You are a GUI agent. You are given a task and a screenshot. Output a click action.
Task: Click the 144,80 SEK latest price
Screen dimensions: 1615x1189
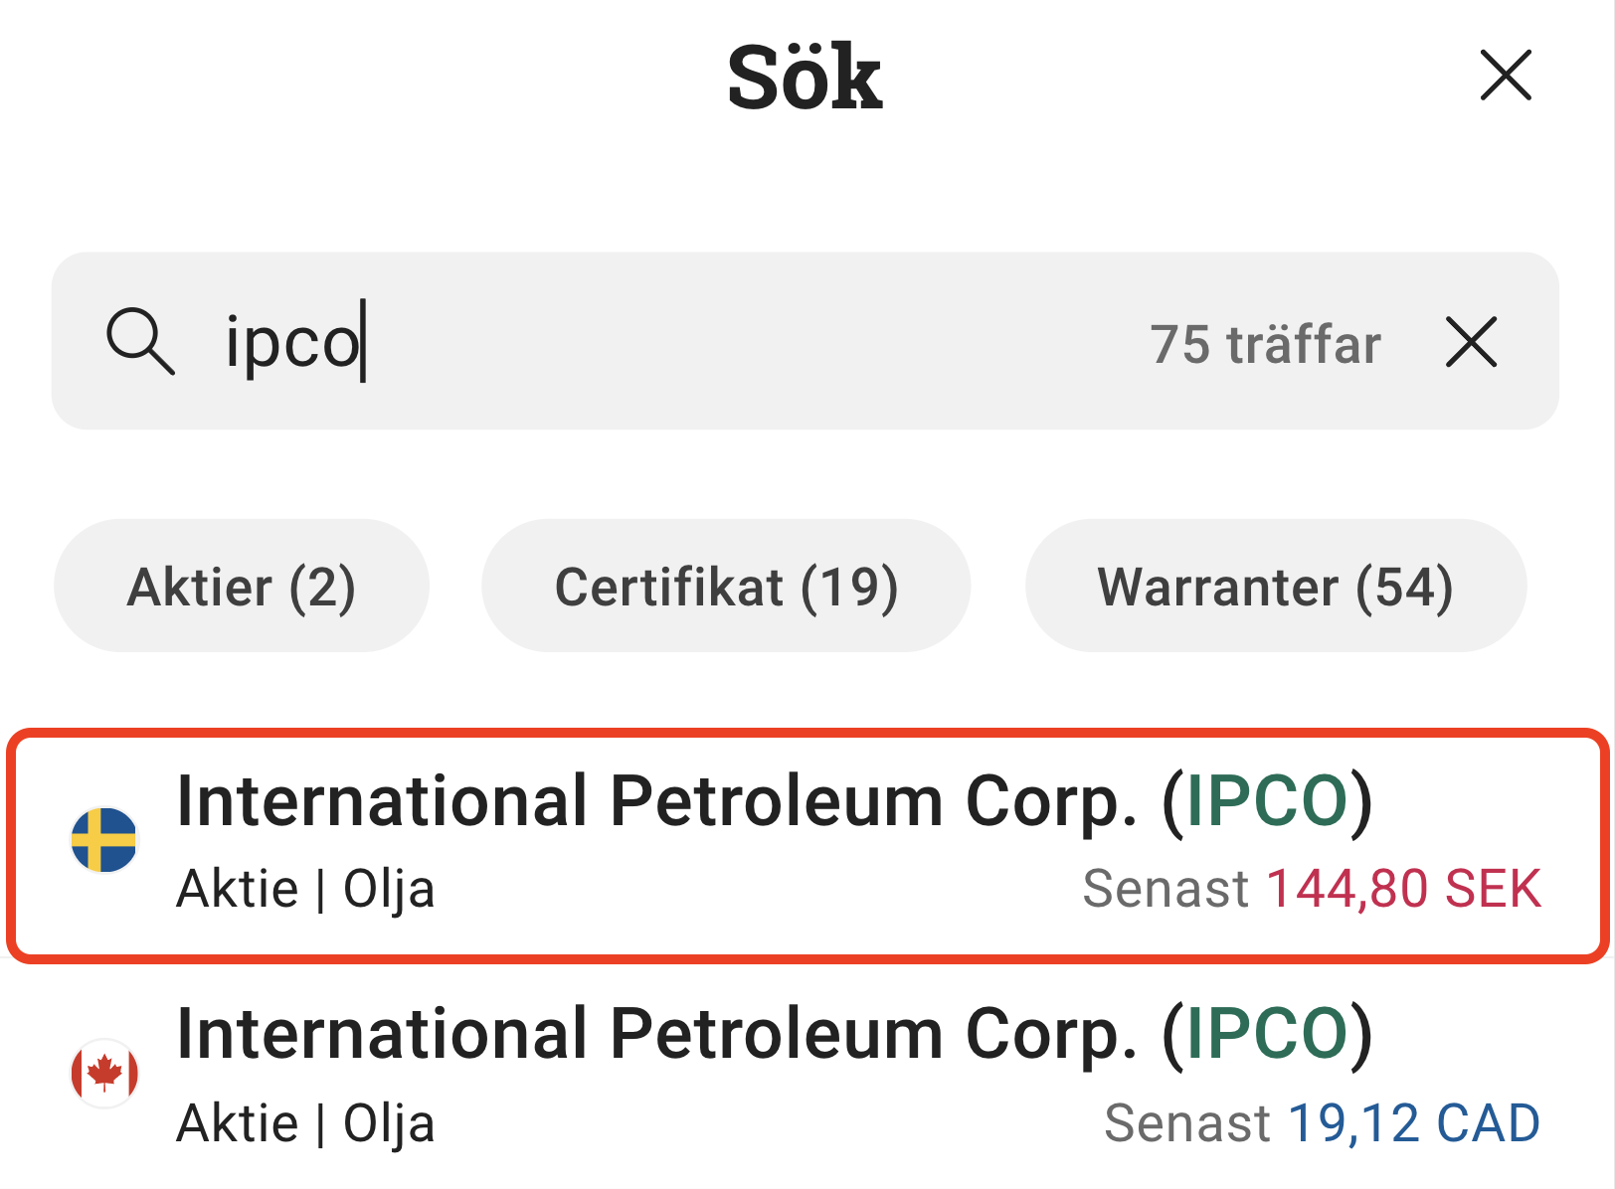[1403, 889]
